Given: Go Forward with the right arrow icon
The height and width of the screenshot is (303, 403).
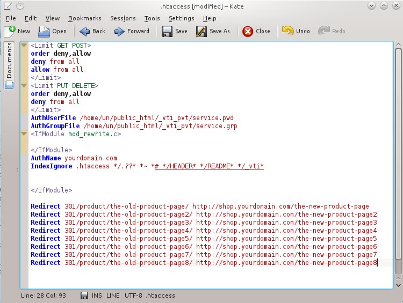Looking at the screenshot, I should (119, 31).
